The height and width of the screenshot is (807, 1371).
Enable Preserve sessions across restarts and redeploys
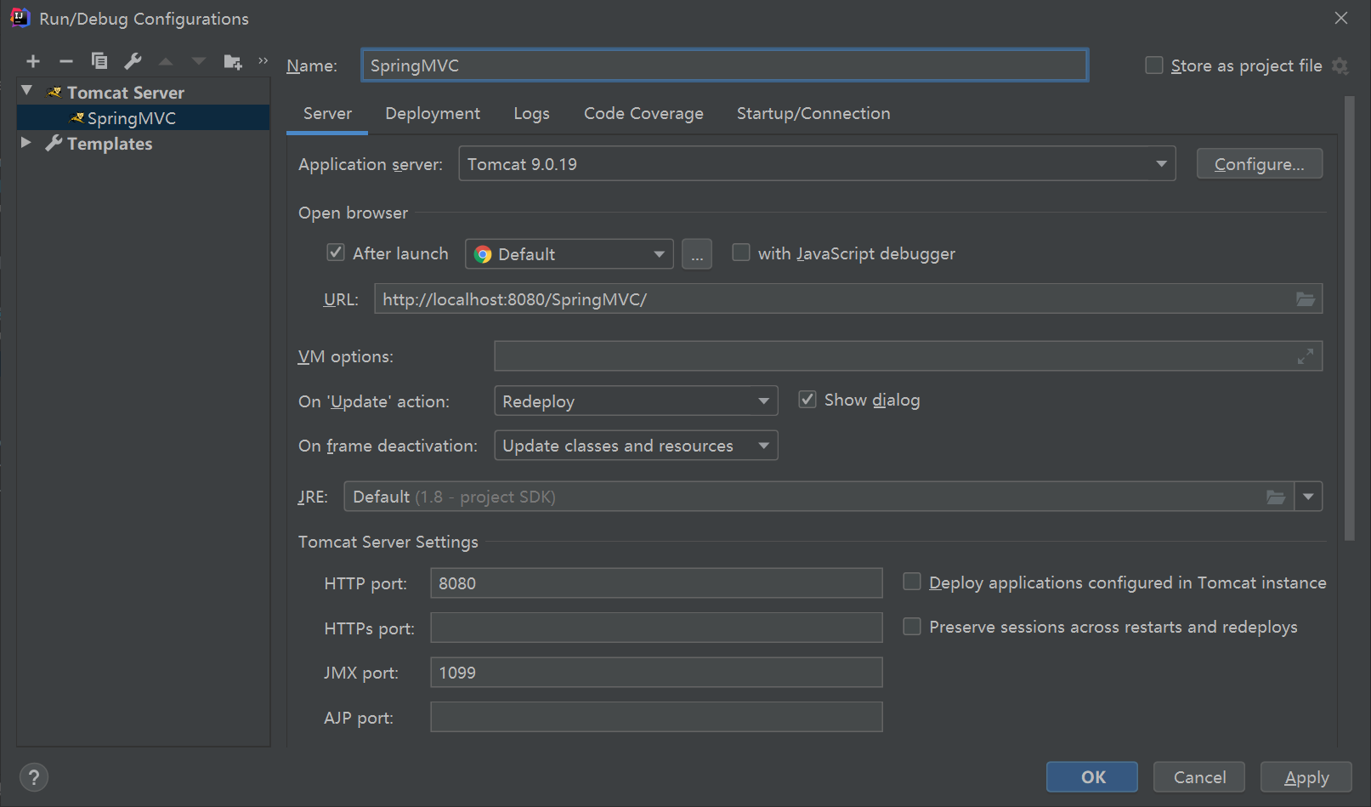point(912,627)
